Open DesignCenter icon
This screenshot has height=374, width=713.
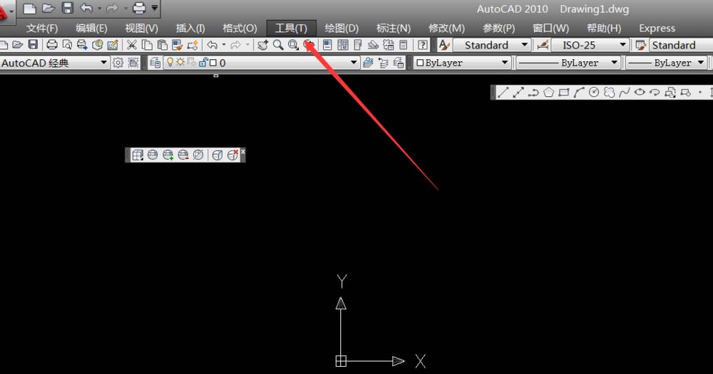pyautogui.click(x=343, y=45)
